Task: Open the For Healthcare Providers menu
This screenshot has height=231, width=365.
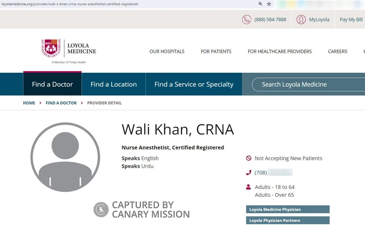Action: pos(280,51)
